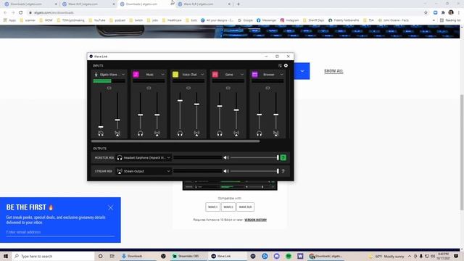Unmute Browser channel stream output
This screenshot has height=261, width=464.
coord(276,133)
